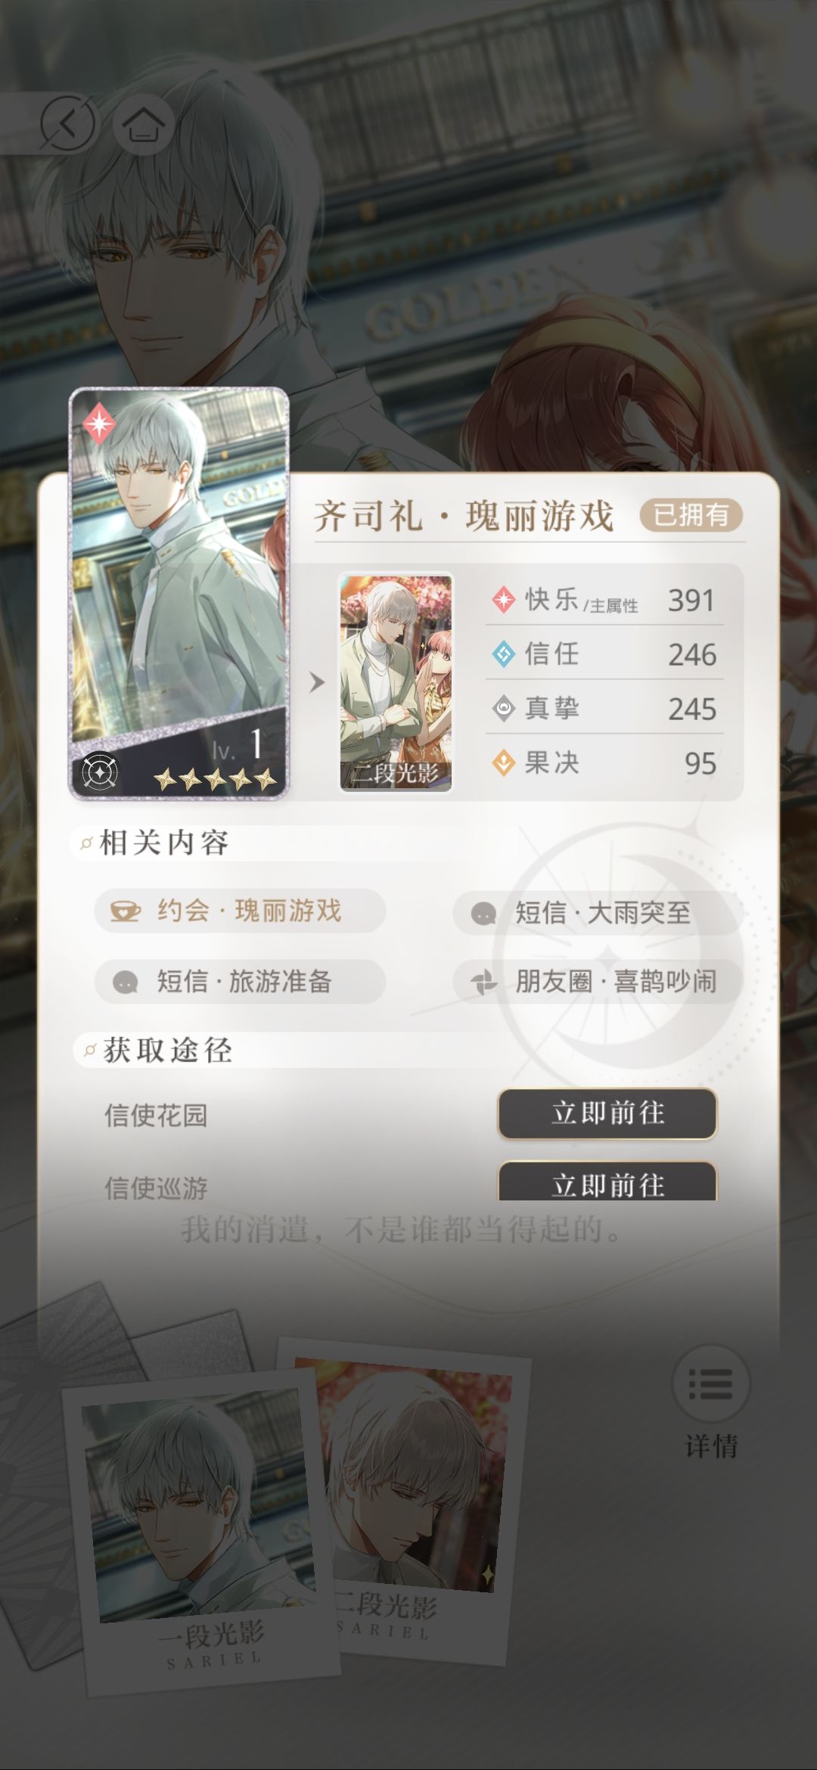Tap the main level 1 card thumbnail
This screenshot has width=817, height=1770.
179,594
